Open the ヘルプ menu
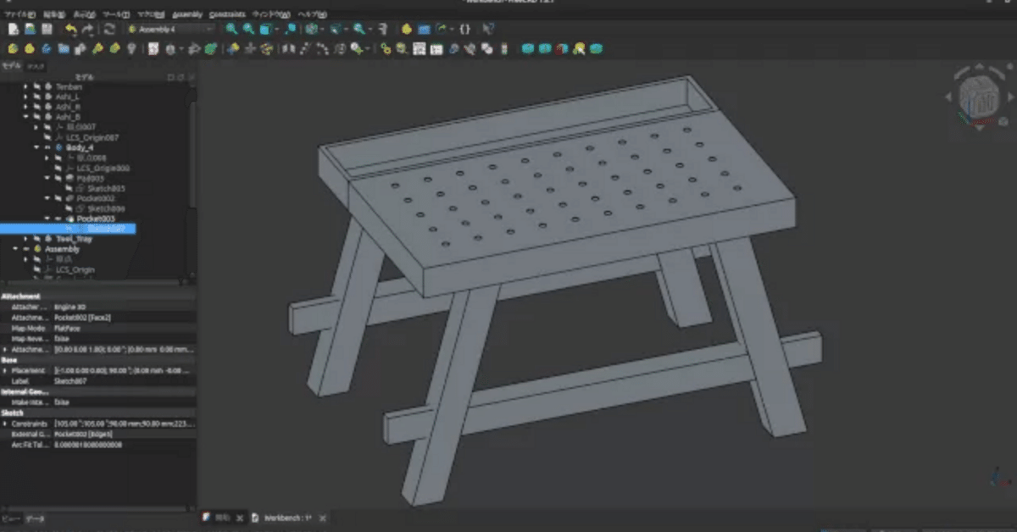Screen dimensions: 1017x532 pos(311,15)
